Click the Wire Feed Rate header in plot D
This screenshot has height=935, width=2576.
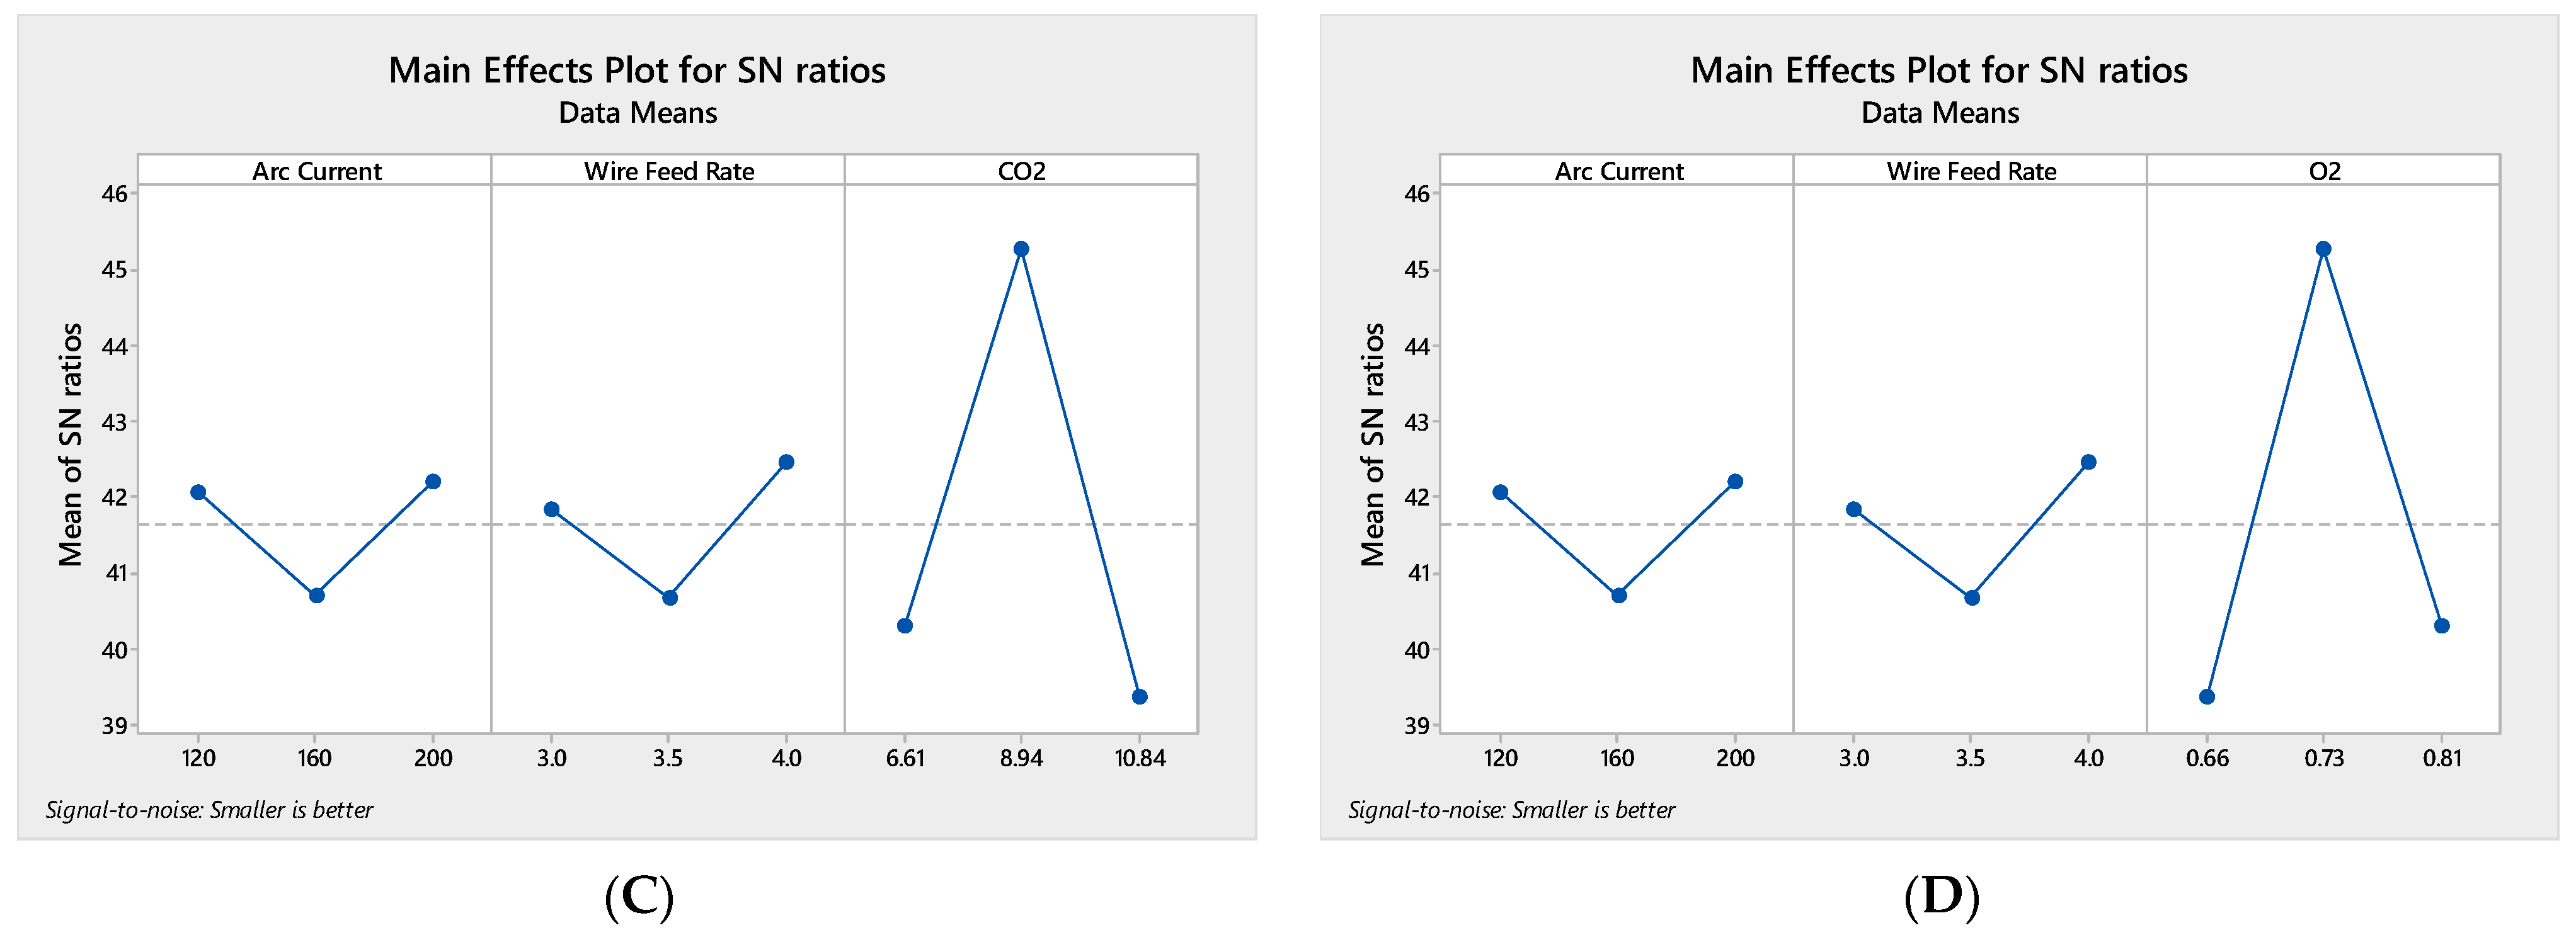(x=1971, y=171)
